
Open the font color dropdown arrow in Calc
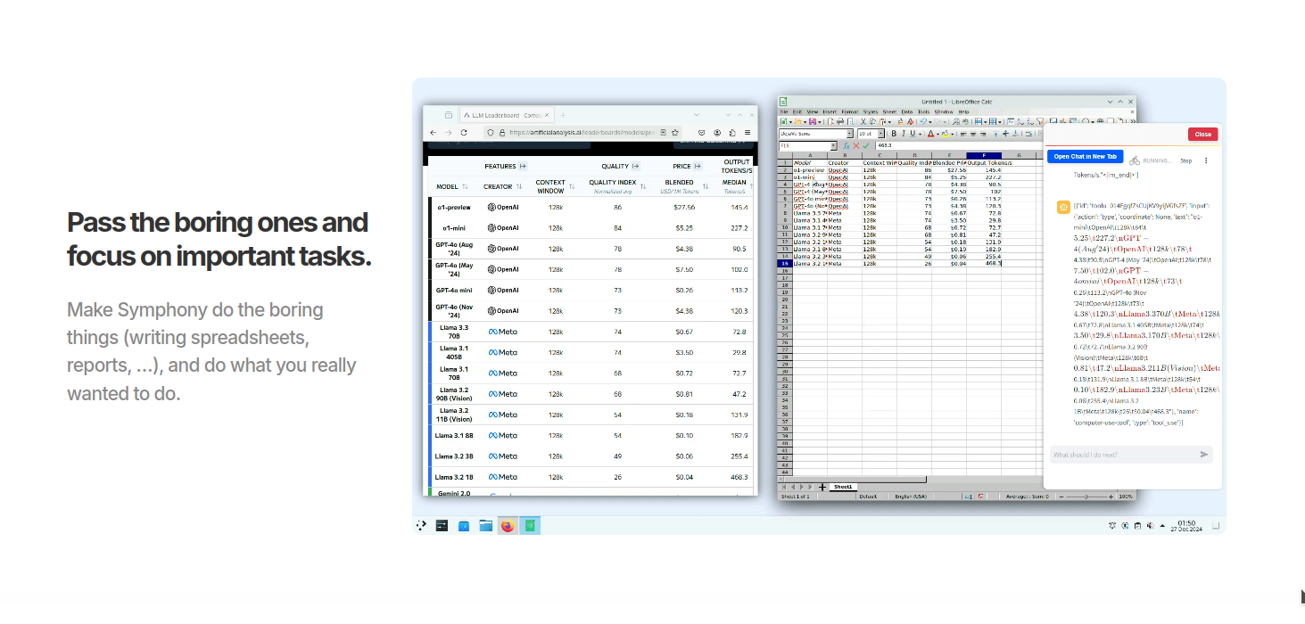937,134
